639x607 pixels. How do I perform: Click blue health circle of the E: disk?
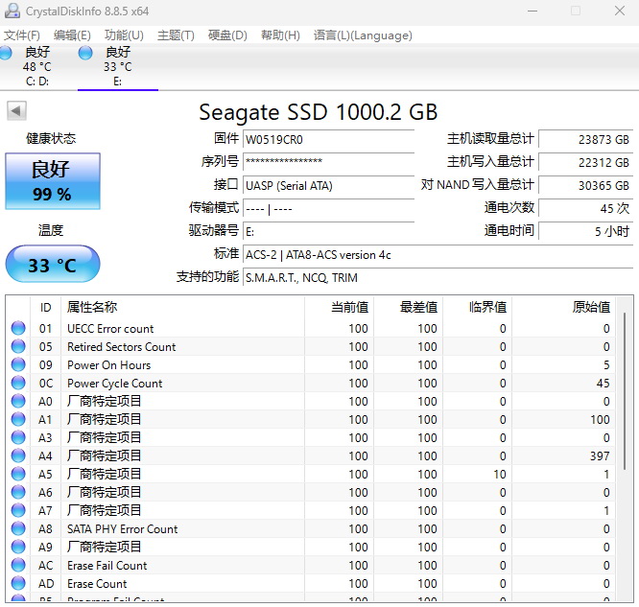coord(85,53)
